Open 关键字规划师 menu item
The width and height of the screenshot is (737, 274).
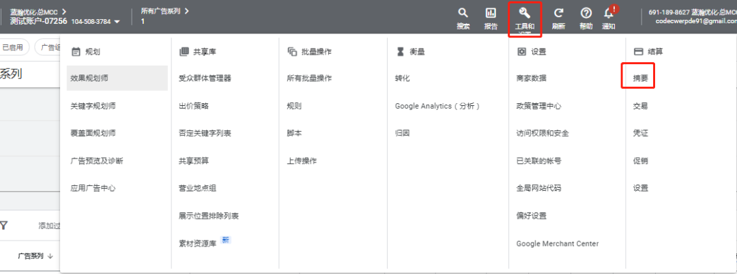point(93,106)
